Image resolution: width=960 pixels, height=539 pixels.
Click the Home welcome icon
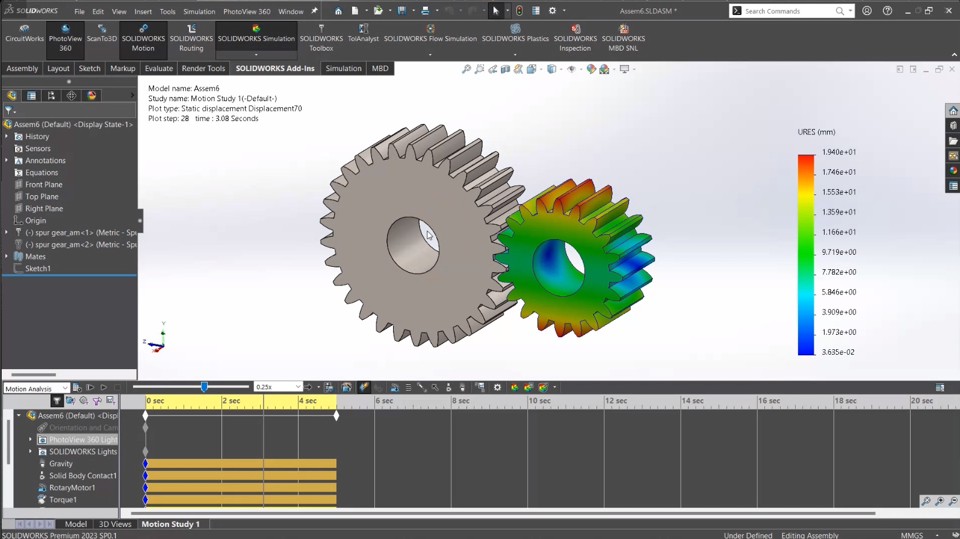point(338,11)
